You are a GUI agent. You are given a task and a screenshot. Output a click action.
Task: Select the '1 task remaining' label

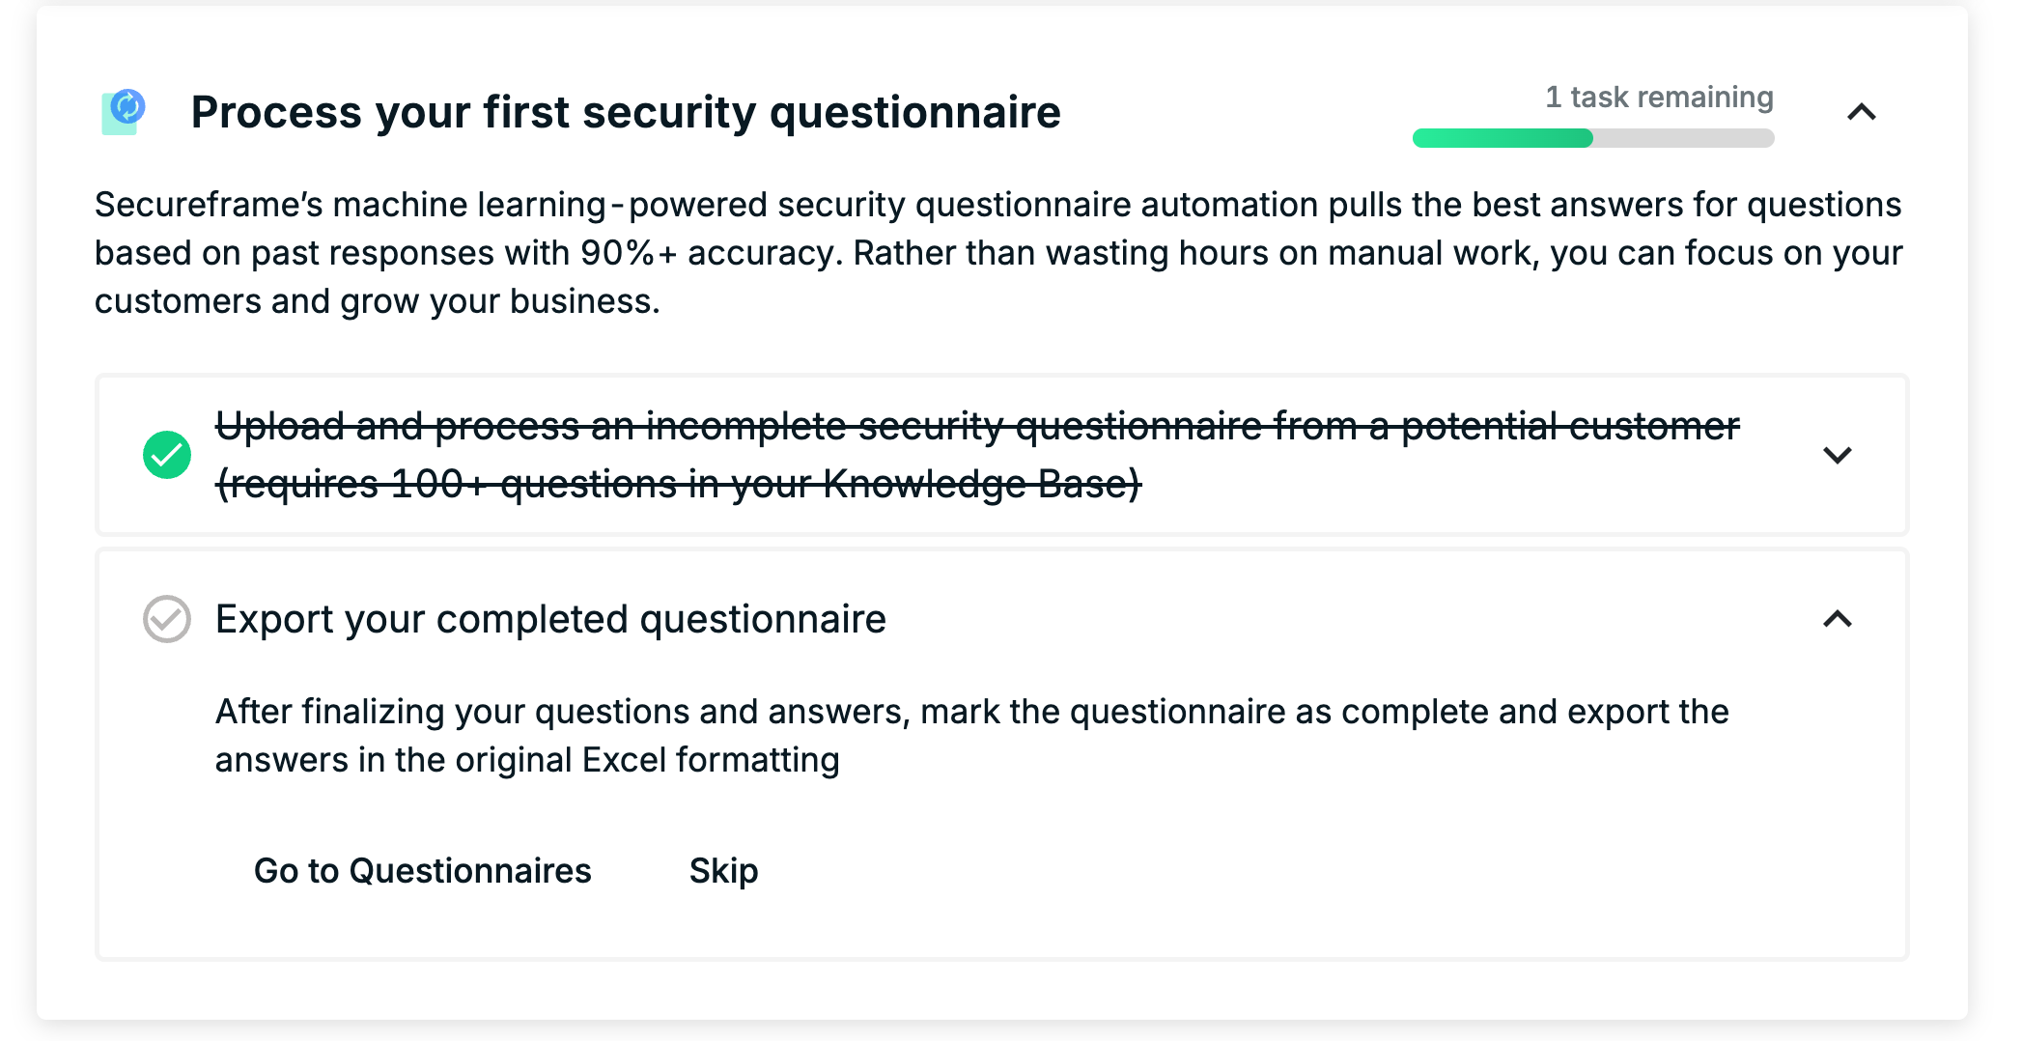(1659, 98)
